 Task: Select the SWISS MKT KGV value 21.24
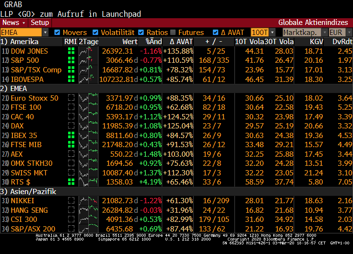314,173
